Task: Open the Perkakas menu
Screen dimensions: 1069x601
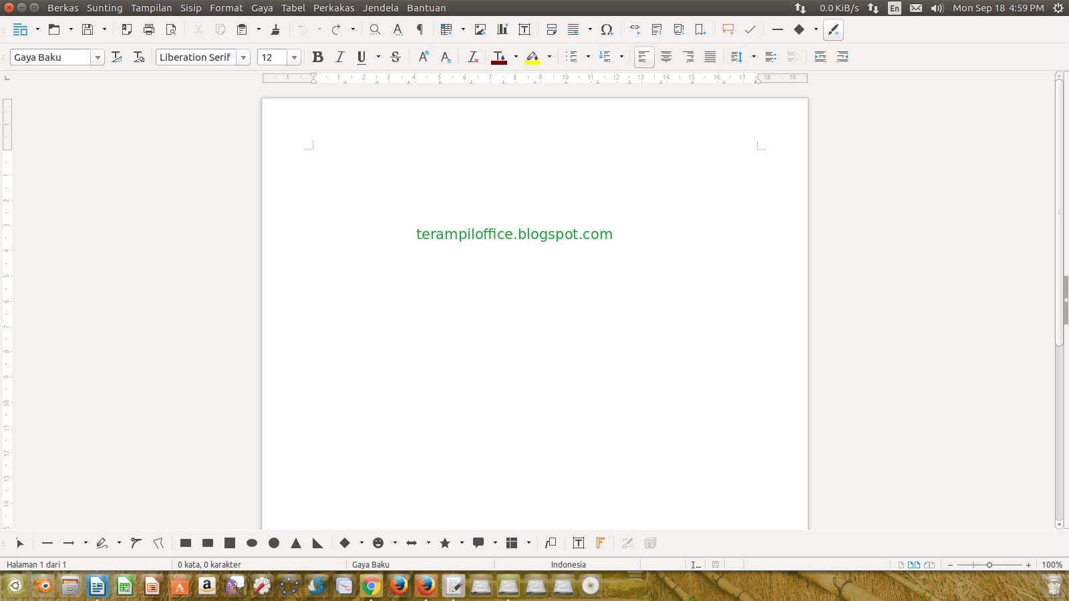Action: tap(333, 7)
